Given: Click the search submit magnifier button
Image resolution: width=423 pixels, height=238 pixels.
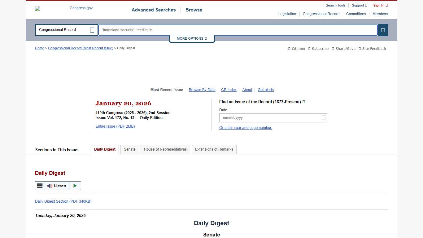Looking at the screenshot, I should coord(383,30).
